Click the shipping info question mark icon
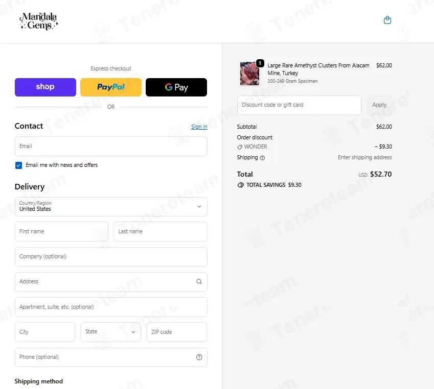Viewport: 434px width, 389px height. point(262,158)
